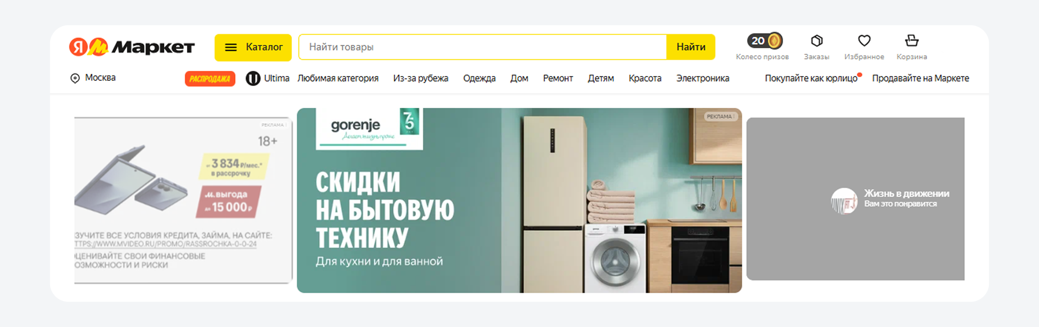Select the Из-за рубежа menu item
Image resolution: width=1039 pixels, height=327 pixels.
coord(421,78)
